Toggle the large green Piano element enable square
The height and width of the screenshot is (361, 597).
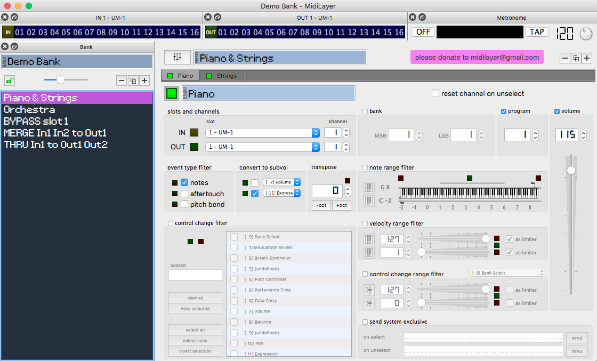(172, 93)
